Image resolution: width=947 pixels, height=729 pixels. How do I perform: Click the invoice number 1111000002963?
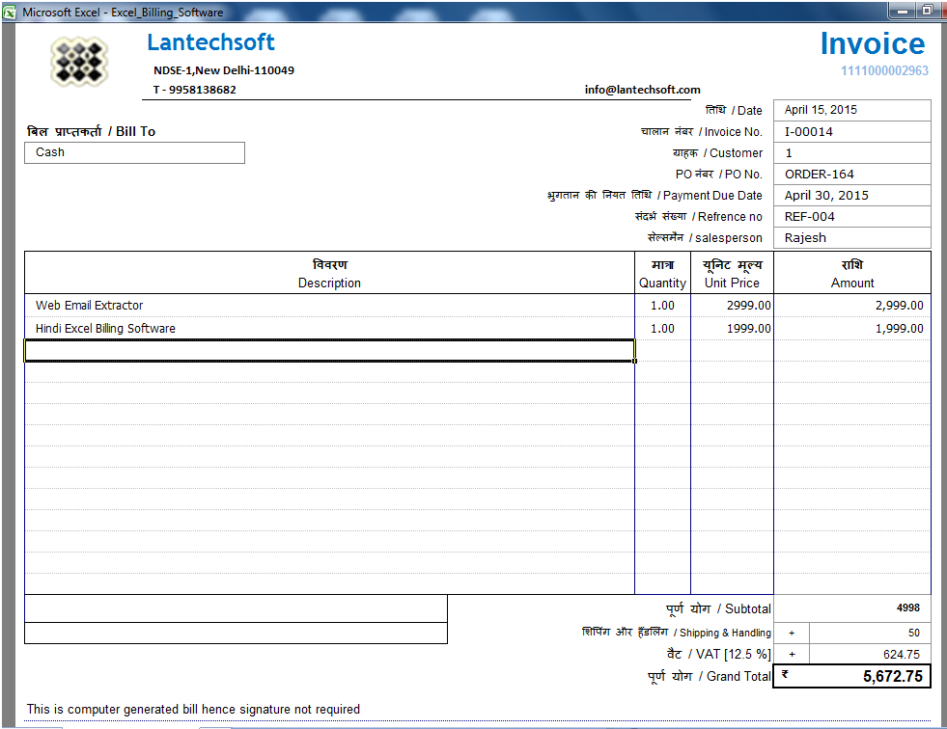[884, 70]
